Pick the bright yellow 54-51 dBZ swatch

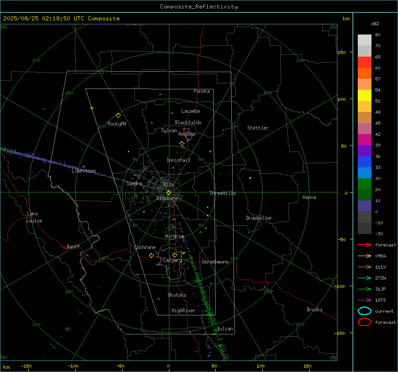point(364,95)
